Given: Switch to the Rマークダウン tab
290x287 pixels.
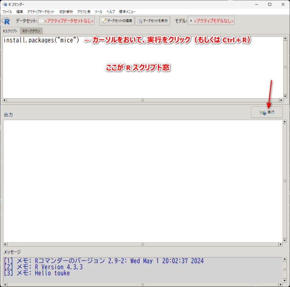Looking at the screenshot, I should click(x=32, y=31).
